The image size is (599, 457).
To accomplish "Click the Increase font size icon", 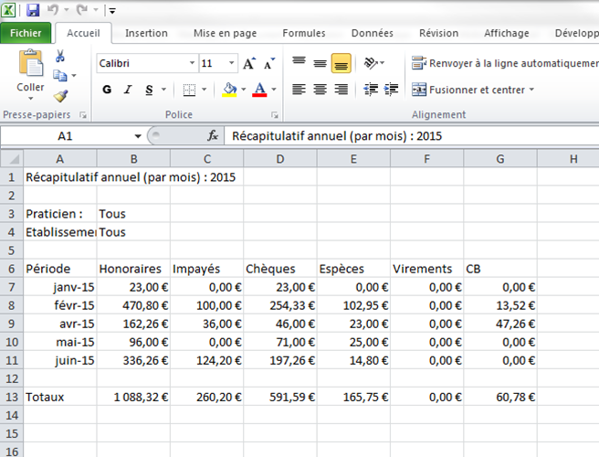I will [x=249, y=64].
